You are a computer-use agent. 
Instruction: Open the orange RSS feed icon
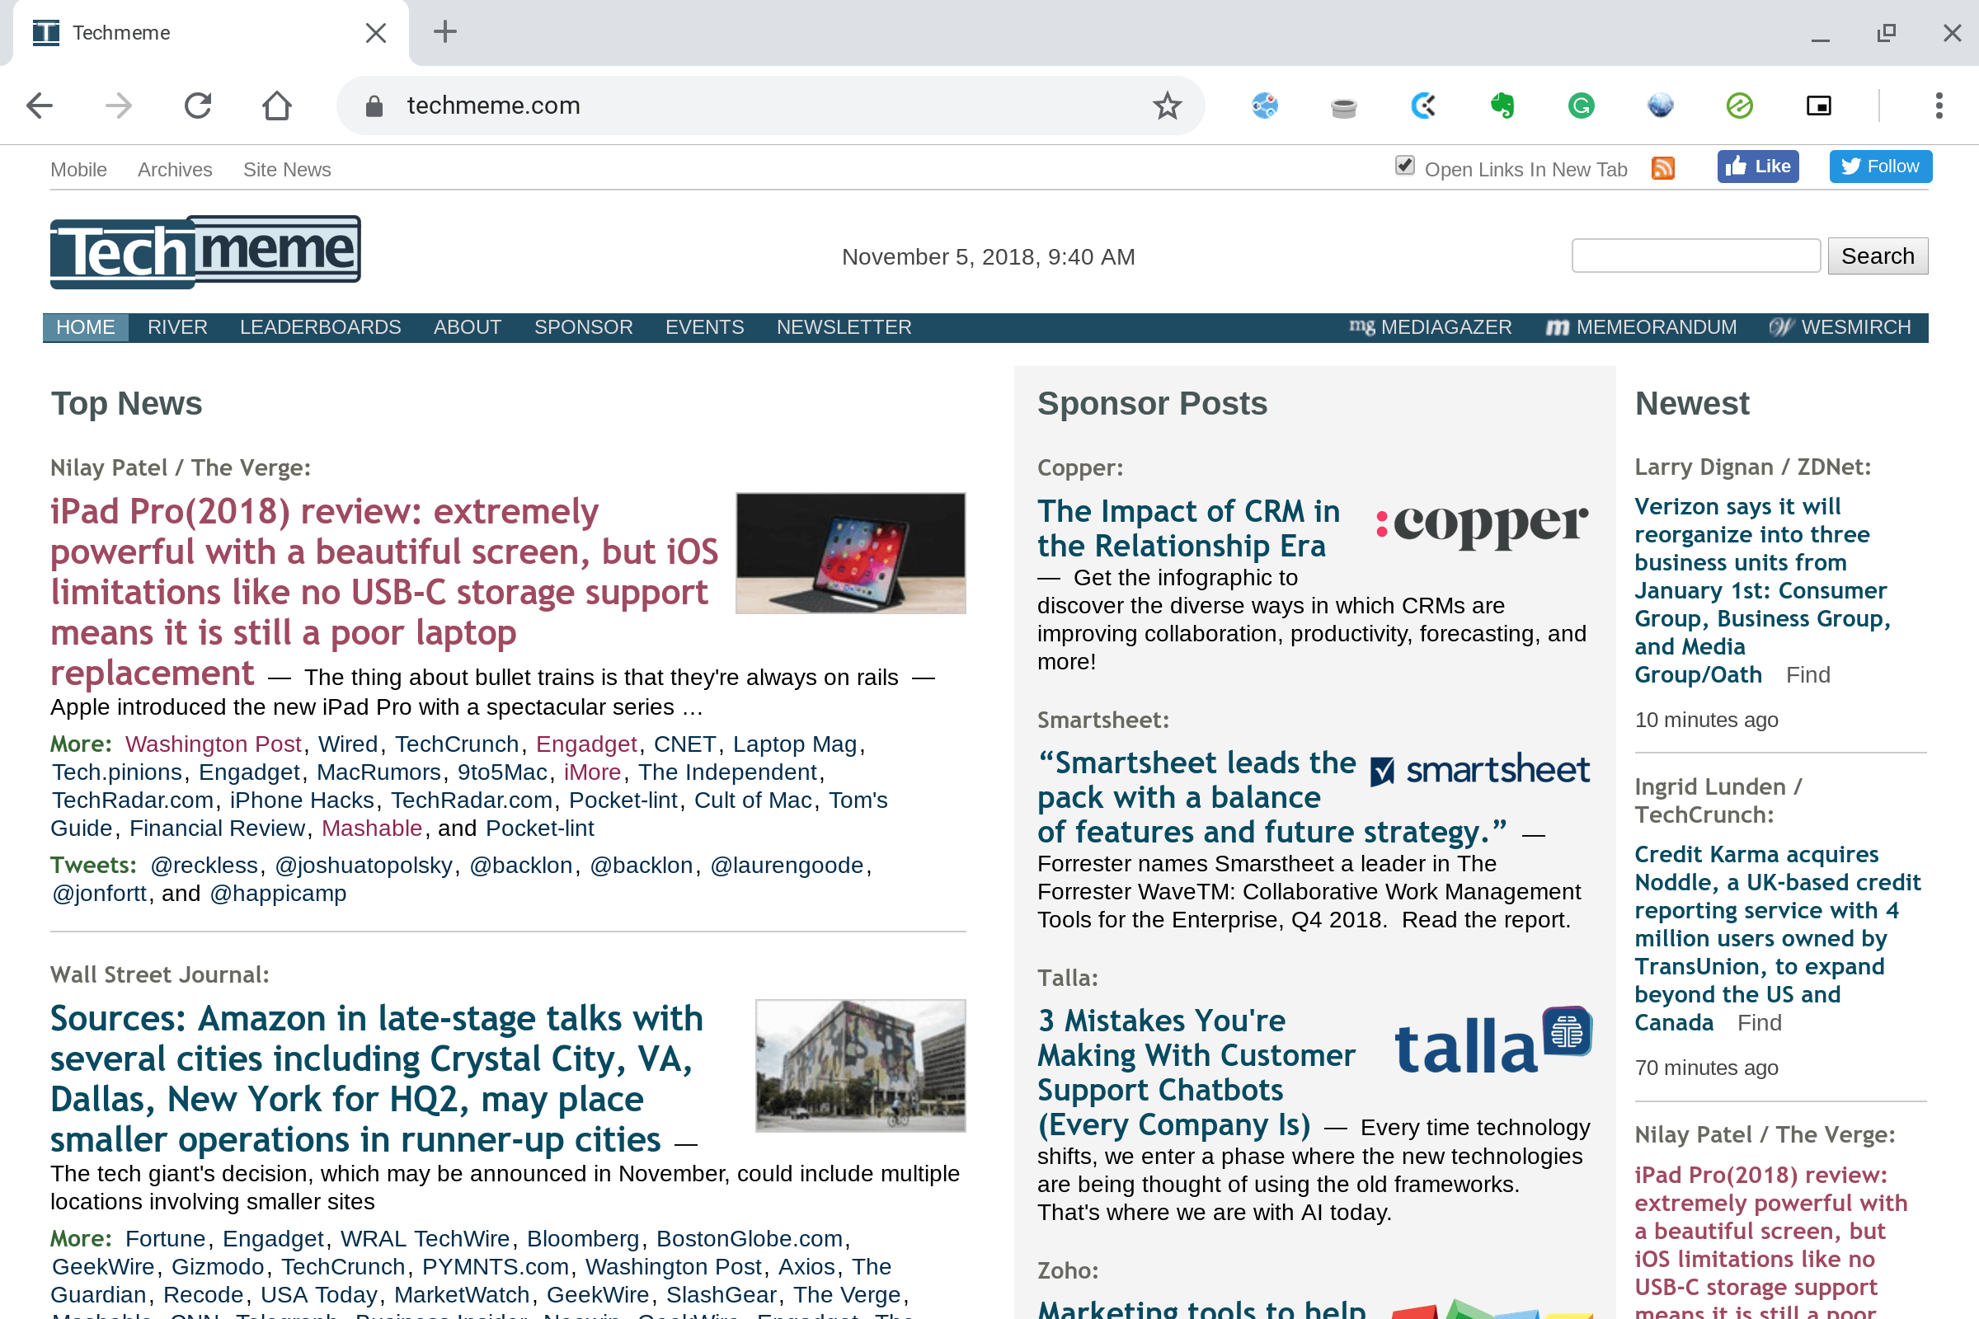coord(1662,168)
